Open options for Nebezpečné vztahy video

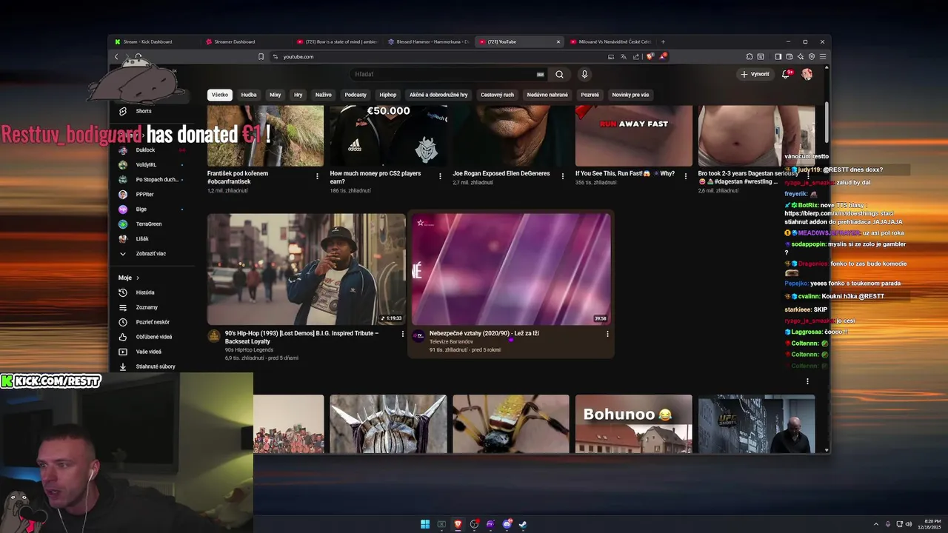point(607,334)
